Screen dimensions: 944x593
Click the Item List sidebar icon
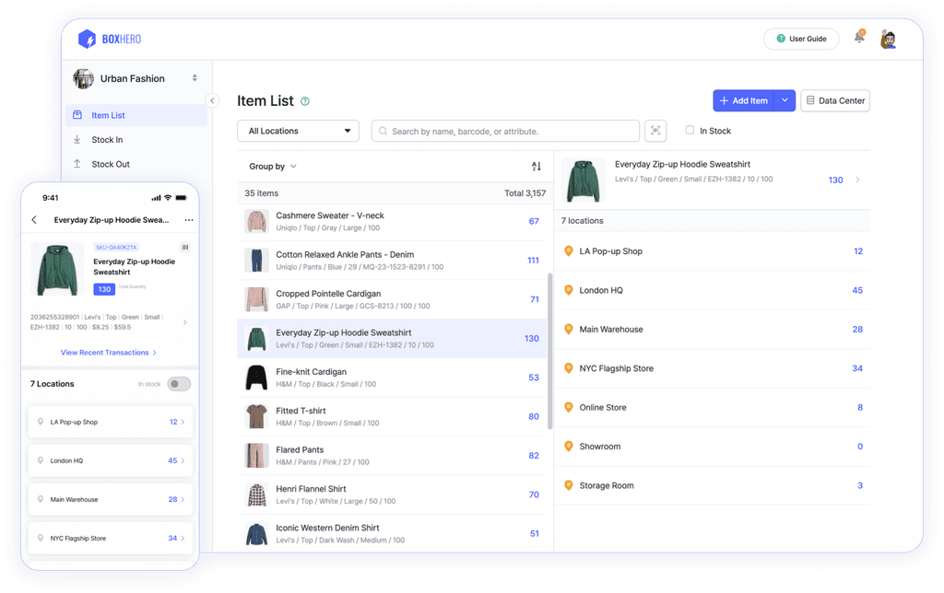pos(77,115)
